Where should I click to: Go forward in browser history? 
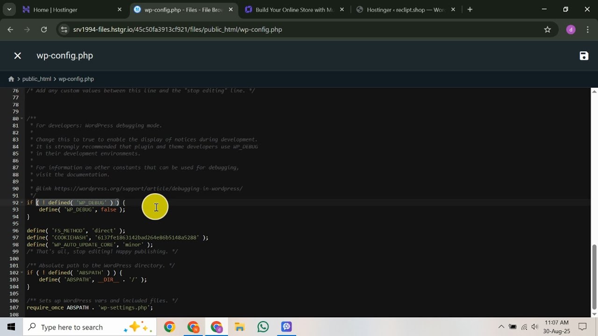27,29
